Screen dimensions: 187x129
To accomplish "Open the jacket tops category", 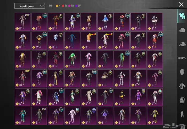I will pyautogui.click(x=182, y=86).
